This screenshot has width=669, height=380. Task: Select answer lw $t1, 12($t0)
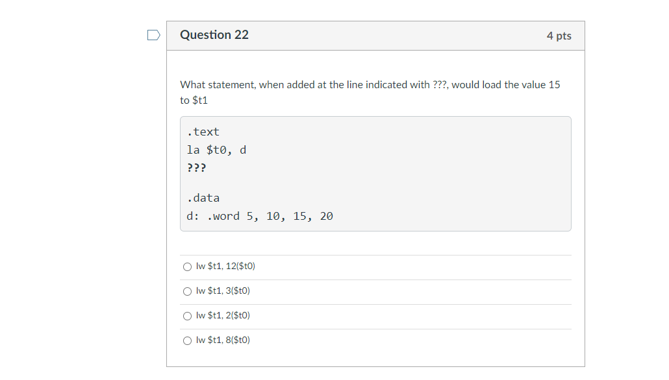point(186,266)
